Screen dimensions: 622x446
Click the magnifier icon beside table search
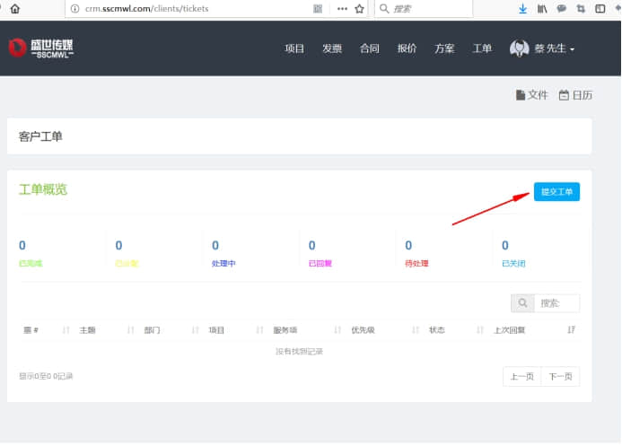coord(521,303)
